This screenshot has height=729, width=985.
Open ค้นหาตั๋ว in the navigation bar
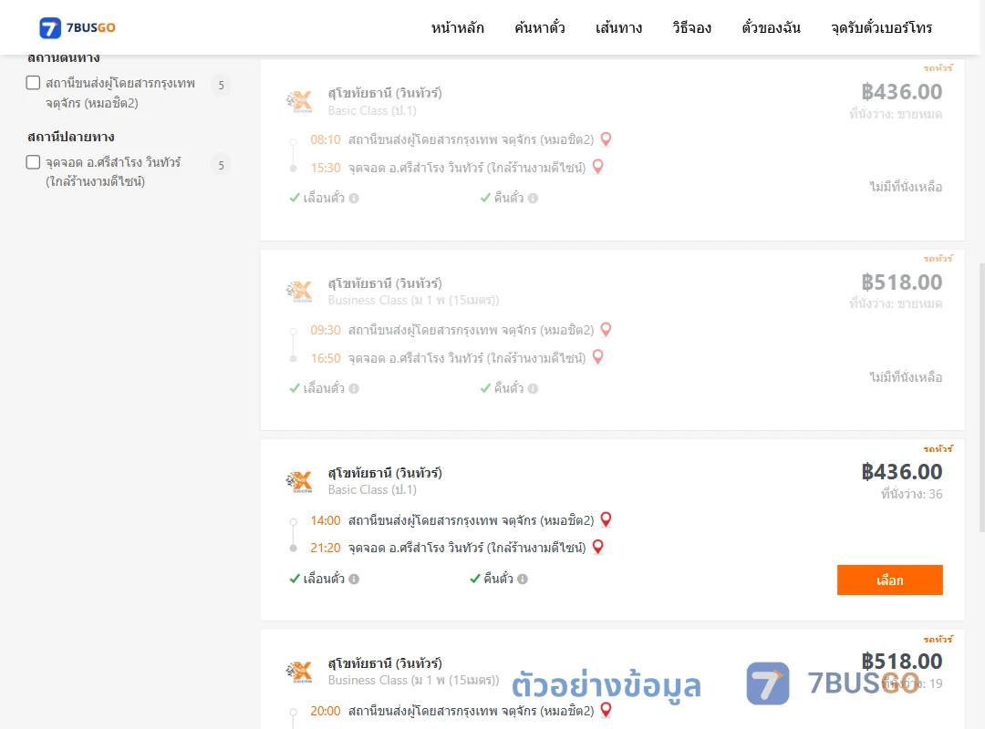(540, 27)
